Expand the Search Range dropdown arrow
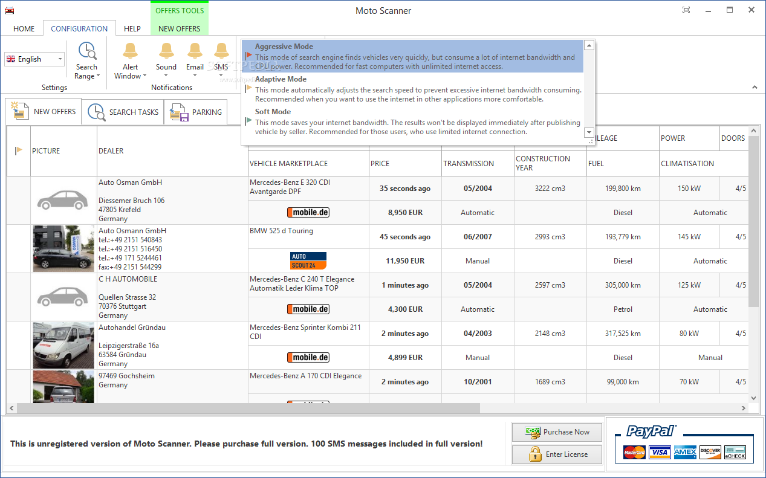Image resolution: width=766 pixels, height=478 pixels. 98,77
